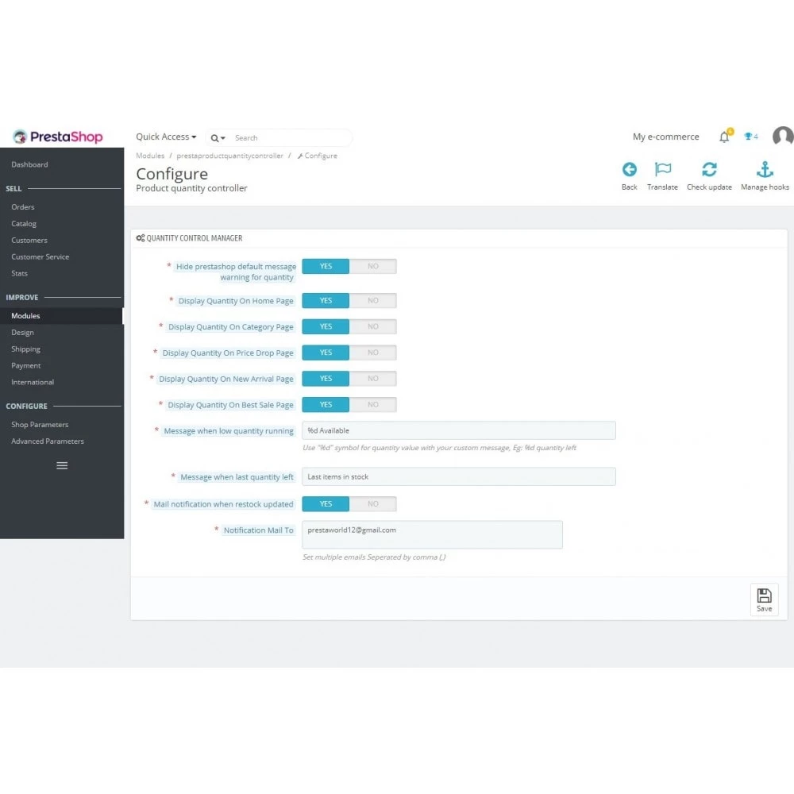
Task: Open Advanced Parameters in the sidebar
Action: click(x=47, y=441)
